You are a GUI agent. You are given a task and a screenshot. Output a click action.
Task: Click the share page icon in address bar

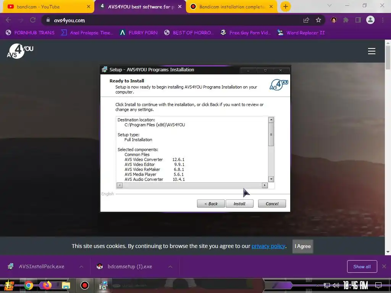click(306, 20)
